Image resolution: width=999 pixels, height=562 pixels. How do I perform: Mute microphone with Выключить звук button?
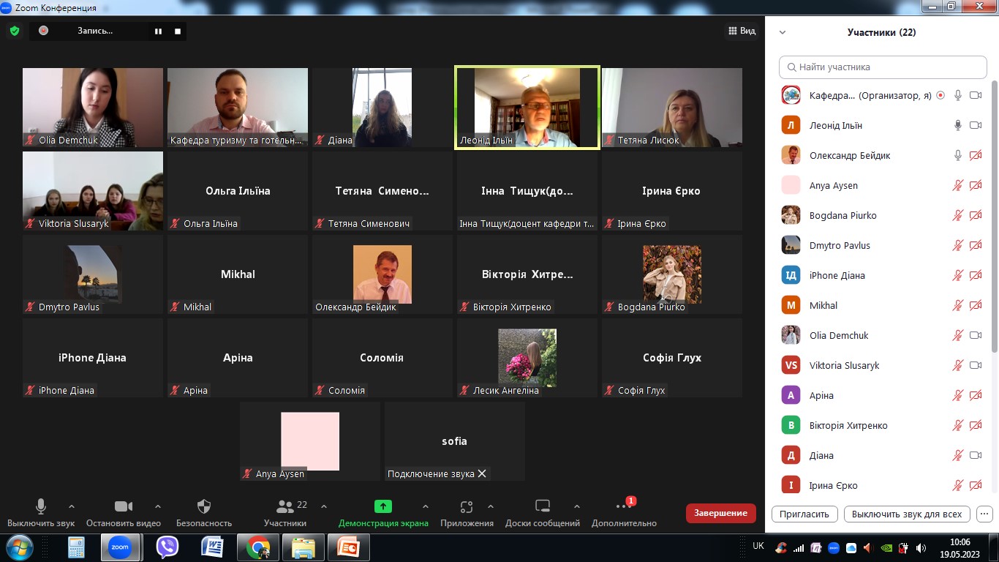click(x=41, y=506)
